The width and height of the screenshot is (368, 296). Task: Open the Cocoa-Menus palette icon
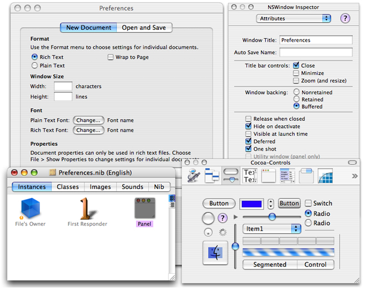point(212,176)
